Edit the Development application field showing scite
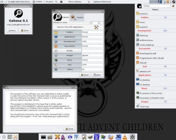The height and width of the screenshot is (140, 176). [x=92, y=41]
